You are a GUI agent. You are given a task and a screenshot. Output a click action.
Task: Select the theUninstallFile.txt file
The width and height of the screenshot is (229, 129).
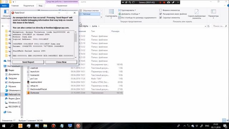point(38,89)
